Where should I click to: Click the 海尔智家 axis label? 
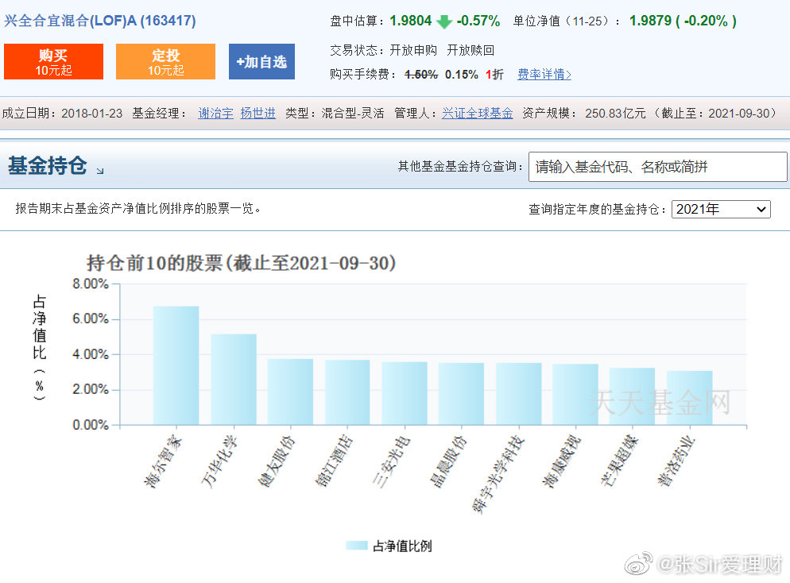pyautogui.click(x=163, y=461)
